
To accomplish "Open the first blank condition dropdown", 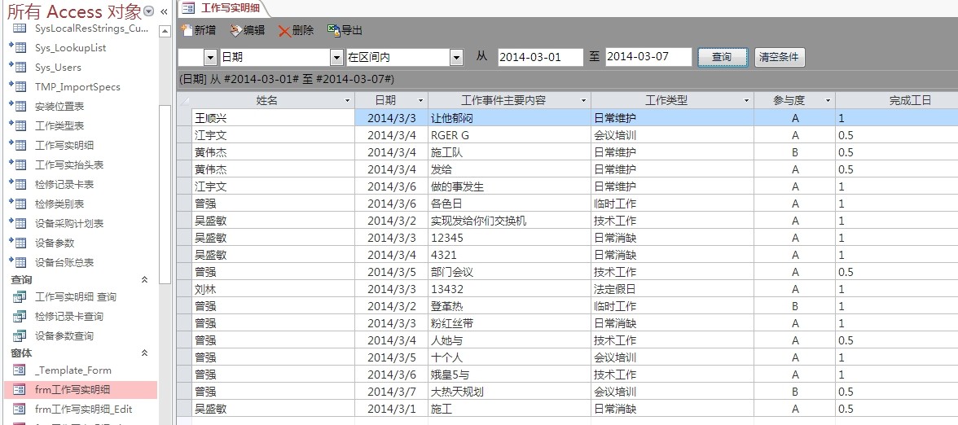I will click(210, 57).
